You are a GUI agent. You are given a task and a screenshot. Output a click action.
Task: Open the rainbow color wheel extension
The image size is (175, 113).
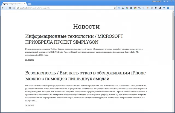(x=127, y=8)
